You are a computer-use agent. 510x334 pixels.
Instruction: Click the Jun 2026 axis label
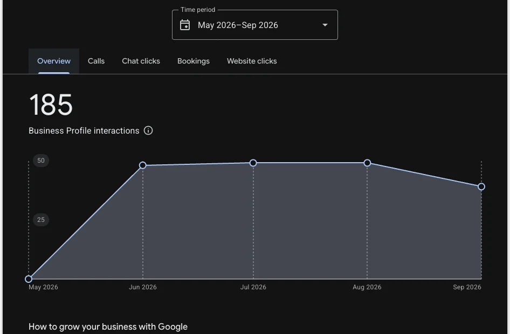click(143, 287)
